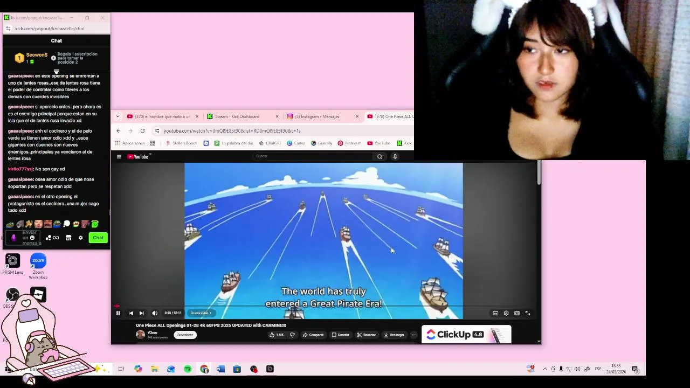Switch to Stream - Kick Dashboard tab
690x388 pixels.
click(x=243, y=116)
